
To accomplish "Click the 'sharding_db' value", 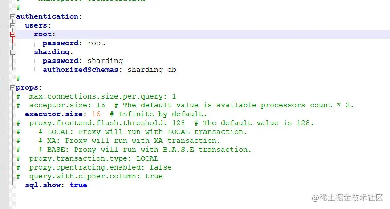I will (152, 70).
